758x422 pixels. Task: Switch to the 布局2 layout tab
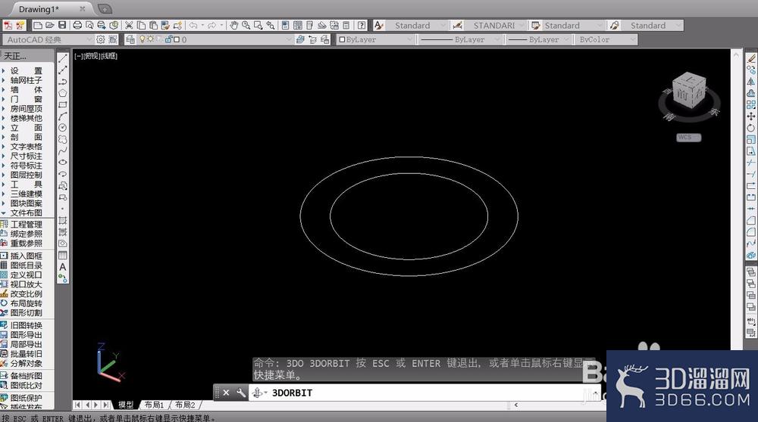tap(185, 405)
